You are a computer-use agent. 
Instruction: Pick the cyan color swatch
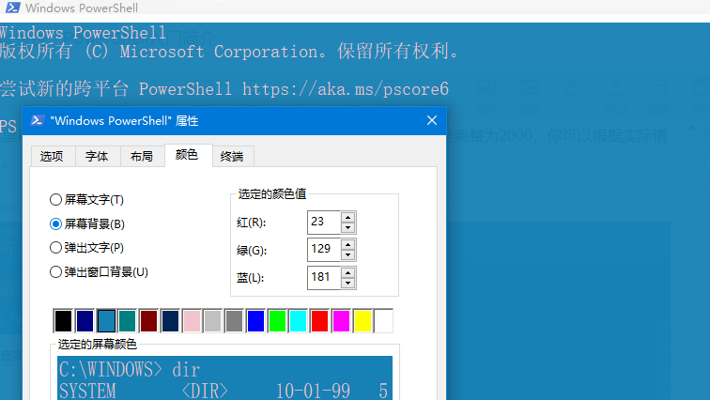tap(299, 321)
